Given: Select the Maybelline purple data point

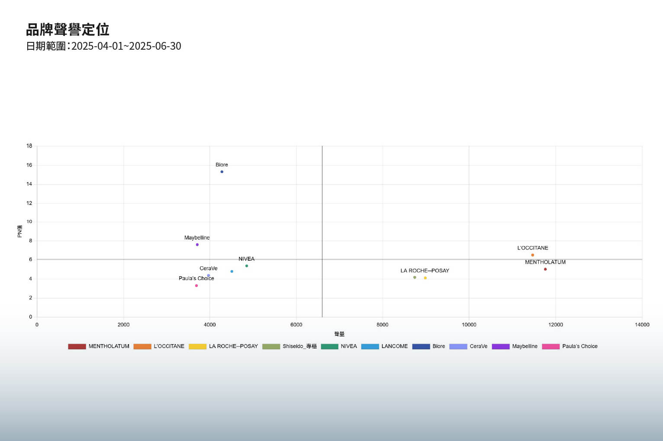Looking at the screenshot, I should coord(197,245).
